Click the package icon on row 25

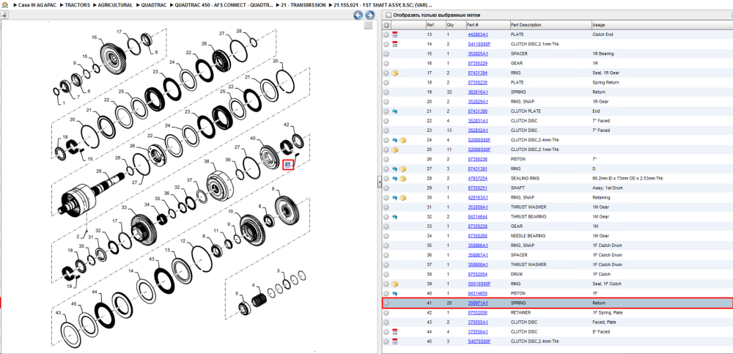click(395, 150)
